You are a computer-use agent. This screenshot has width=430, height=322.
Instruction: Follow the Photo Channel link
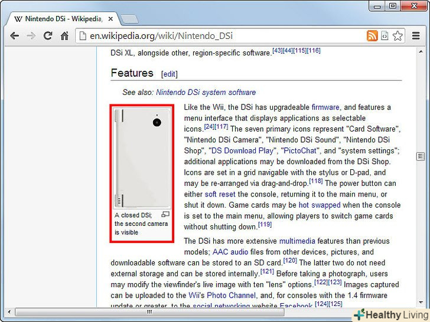pyautogui.click(x=231, y=295)
